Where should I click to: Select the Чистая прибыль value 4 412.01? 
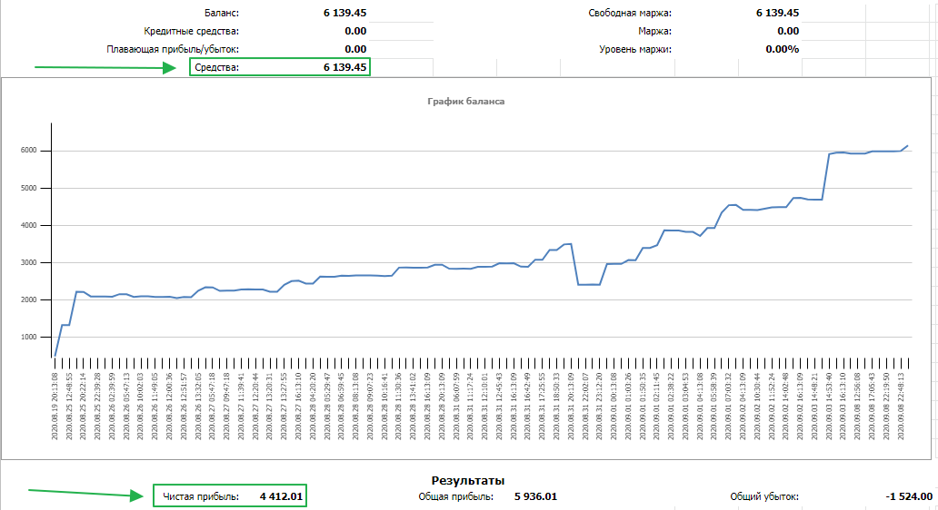click(x=281, y=496)
